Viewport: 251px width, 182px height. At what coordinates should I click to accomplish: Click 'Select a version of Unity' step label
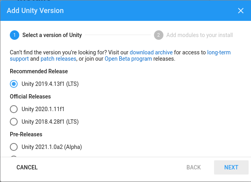click(x=52, y=35)
